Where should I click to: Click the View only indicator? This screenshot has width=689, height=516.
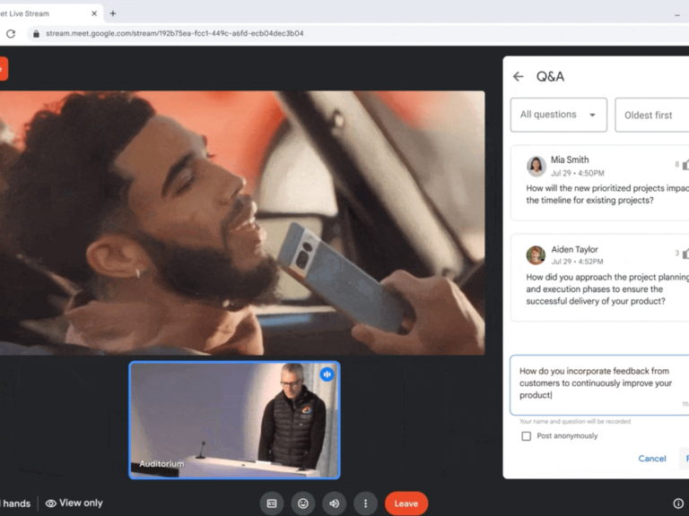tap(74, 503)
